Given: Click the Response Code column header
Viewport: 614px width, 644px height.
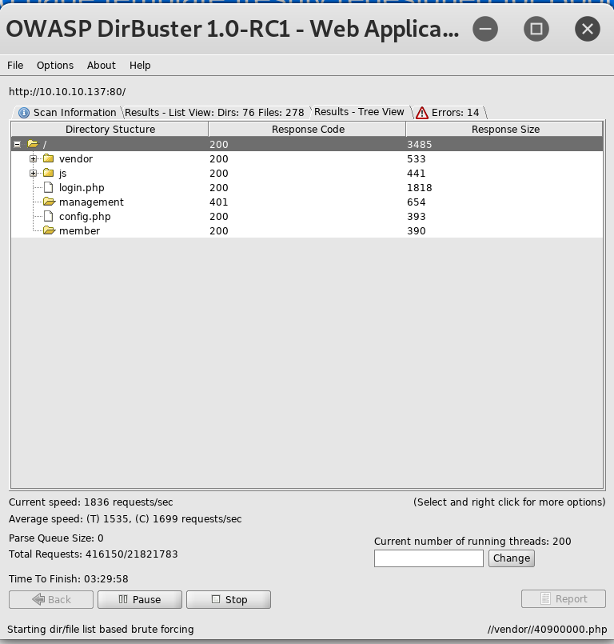Looking at the screenshot, I should point(308,130).
